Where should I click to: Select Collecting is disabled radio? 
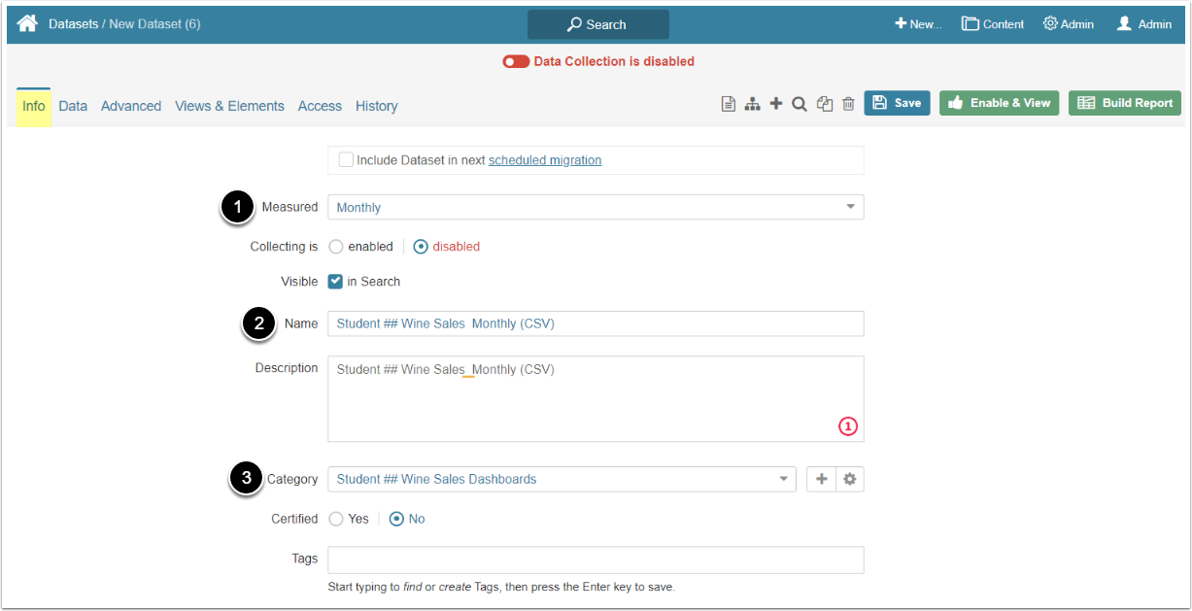(421, 247)
